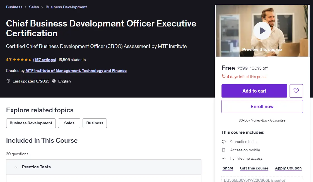Click the course title heading

point(101,28)
